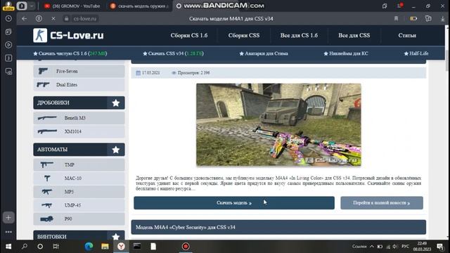
Task: Click the star icon beside ВИНТОВКИ header
Action: pyautogui.click(x=115, y=236)
